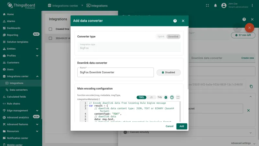Open Notification center
The width and height of the screenshot is (259, 146).
pyautogui.click(x=21, y=138)
